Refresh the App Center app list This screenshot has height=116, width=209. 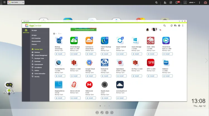pos(172,25)
